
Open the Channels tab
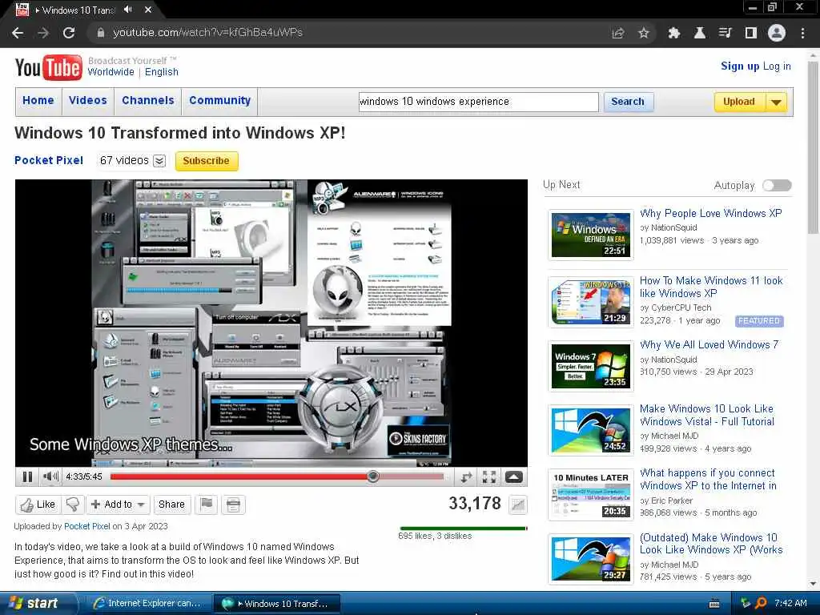pyautogui.click(x=148, y=100)
